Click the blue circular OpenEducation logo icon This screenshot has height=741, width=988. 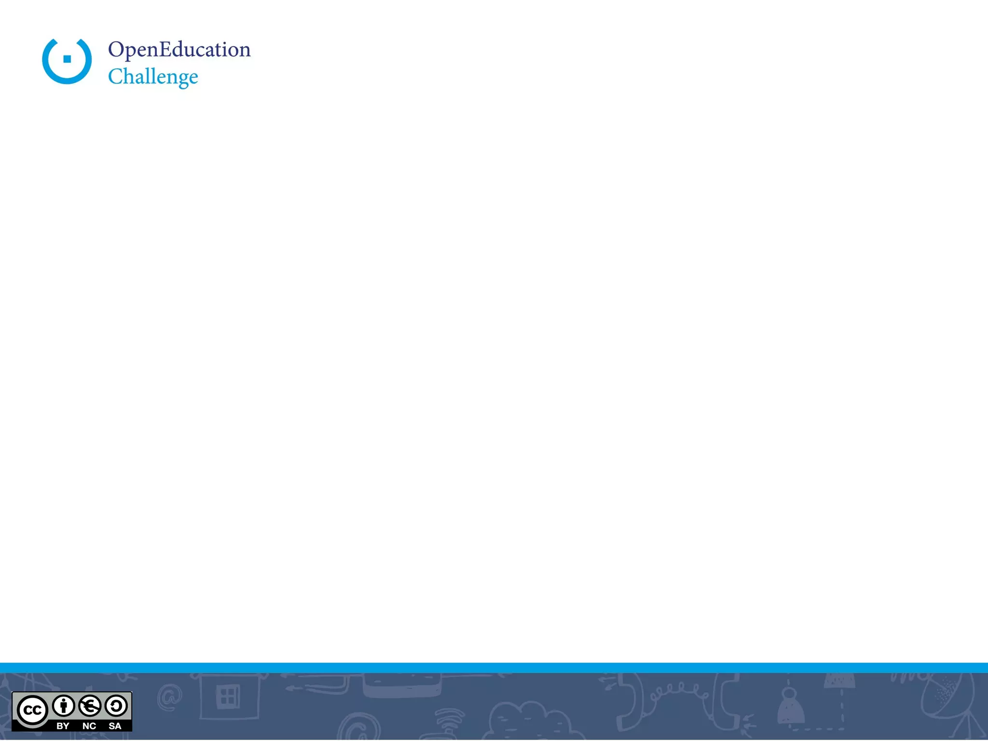(x=67, y=60)
